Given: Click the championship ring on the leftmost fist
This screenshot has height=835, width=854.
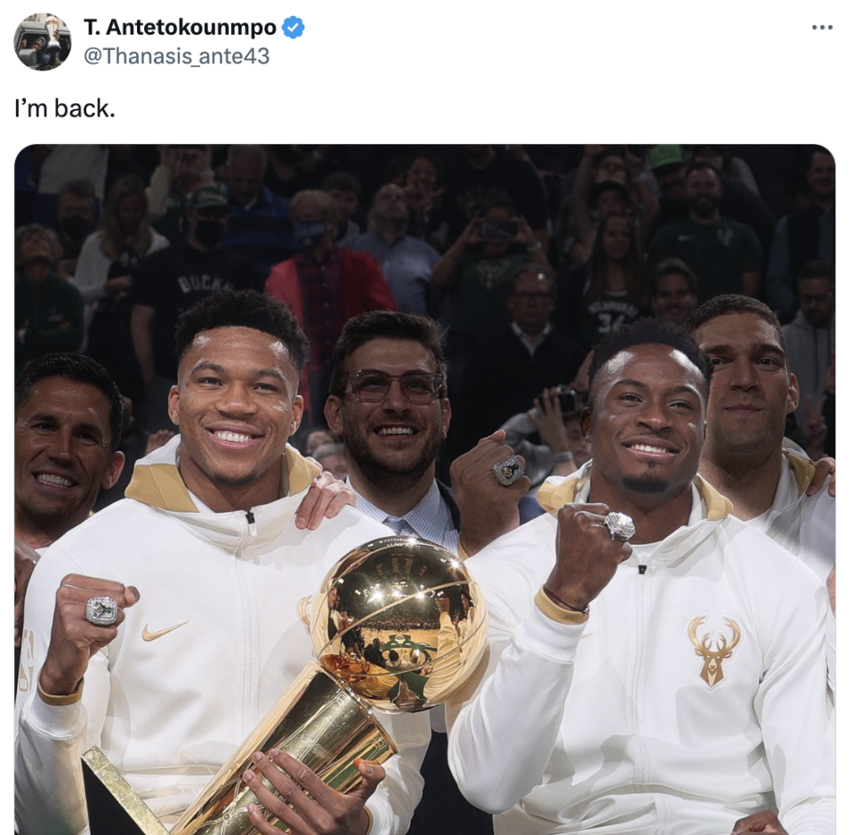Looking at the screenshot, I should click(x=101, y=611).
